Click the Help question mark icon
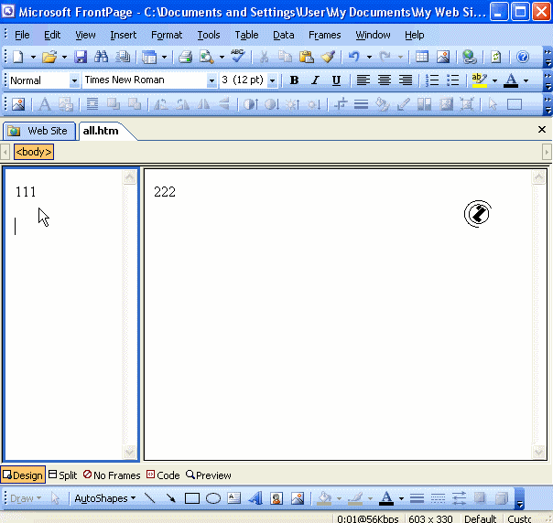Screen dimensions: 553x523 [523, 57]
